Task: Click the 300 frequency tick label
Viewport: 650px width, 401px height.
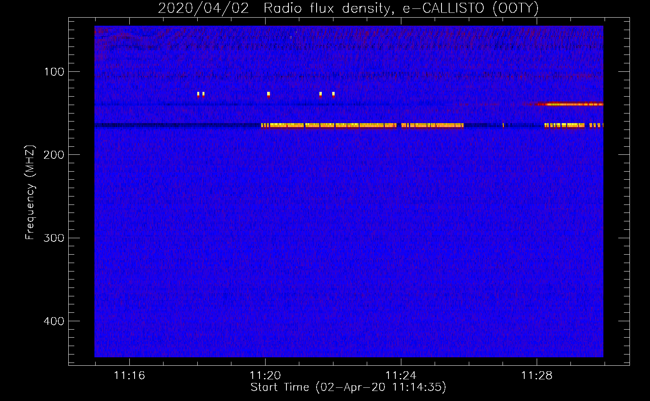Action: 54,238
